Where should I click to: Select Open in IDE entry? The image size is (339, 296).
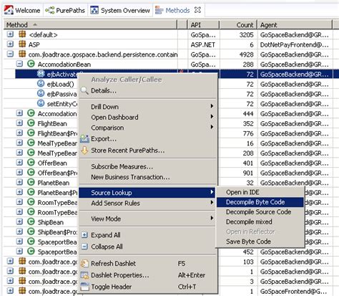(242, 192)
